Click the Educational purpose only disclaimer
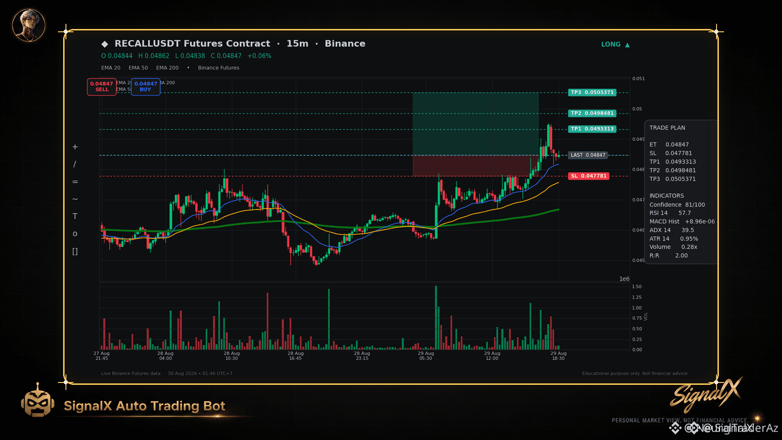Viewport: 782px width, 440px height. coord(635,374)
